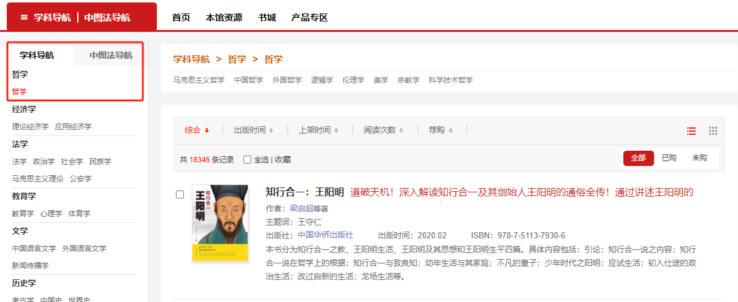Open the 知行合一：王阳明 book title link
Screen dimensions: 738x302
[x=305, y=192]
